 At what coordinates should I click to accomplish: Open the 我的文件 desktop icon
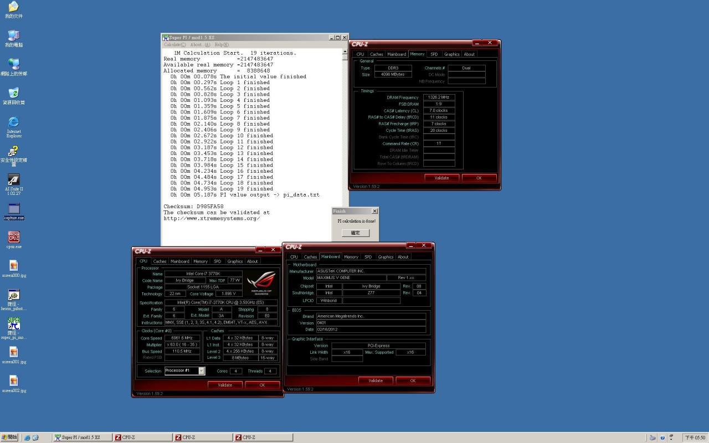click(x=13, y=10)
